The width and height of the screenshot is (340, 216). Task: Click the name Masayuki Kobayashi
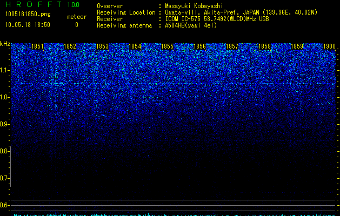[194, 6]
